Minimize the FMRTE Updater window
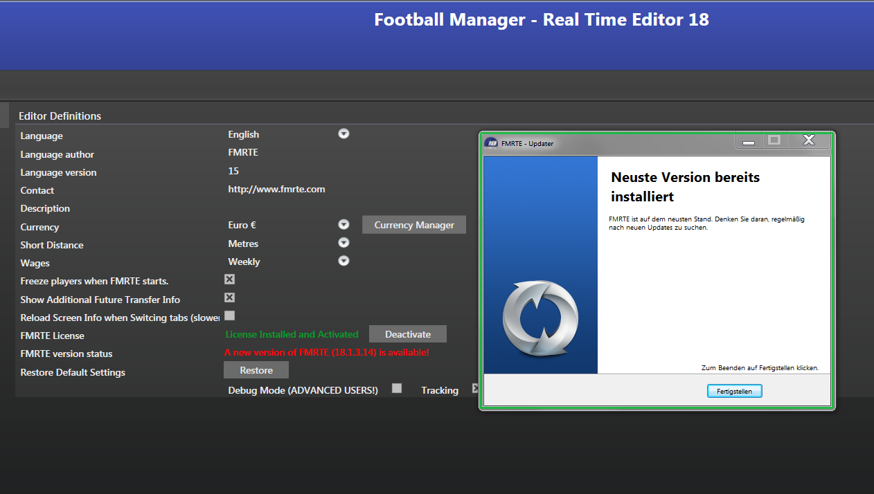The width and height of the screenshot is (874, 494). (x=748, y=140)
